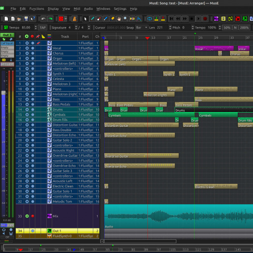The width and height of the screenshot is (253, 253).
Task: Open the File menu
Action: pos(13,9)
